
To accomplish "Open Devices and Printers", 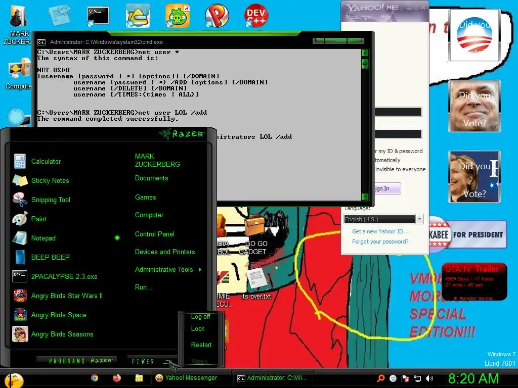I will pos(165,252).
